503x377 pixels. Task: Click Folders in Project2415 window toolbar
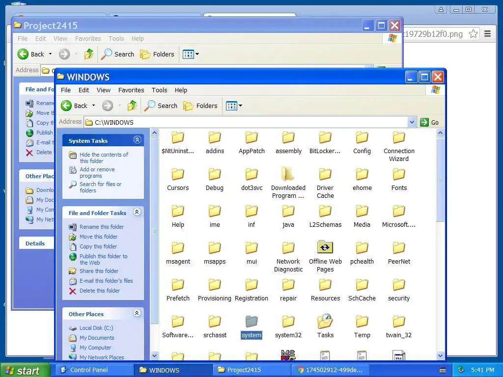tap(157, 54)
